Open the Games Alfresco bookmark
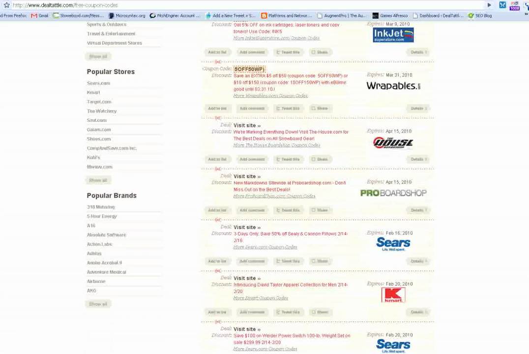Image resolution: width=529 pixels, height=354 pixels. [390, 16]
